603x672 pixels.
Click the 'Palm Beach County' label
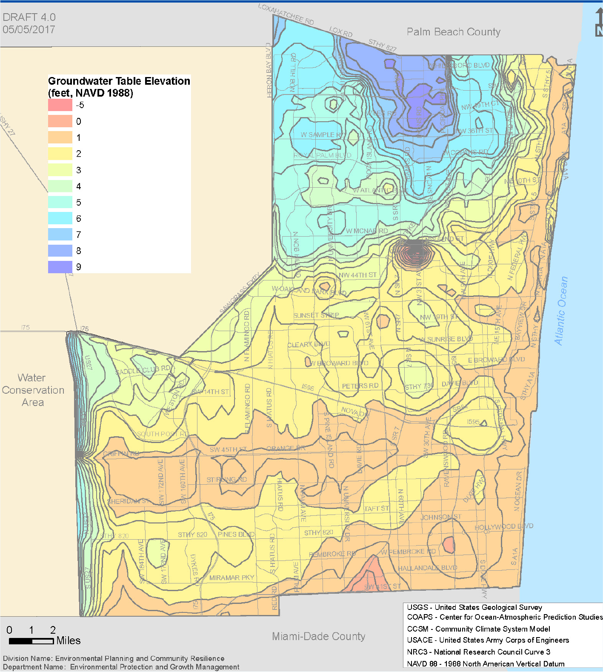pos(454,32)
